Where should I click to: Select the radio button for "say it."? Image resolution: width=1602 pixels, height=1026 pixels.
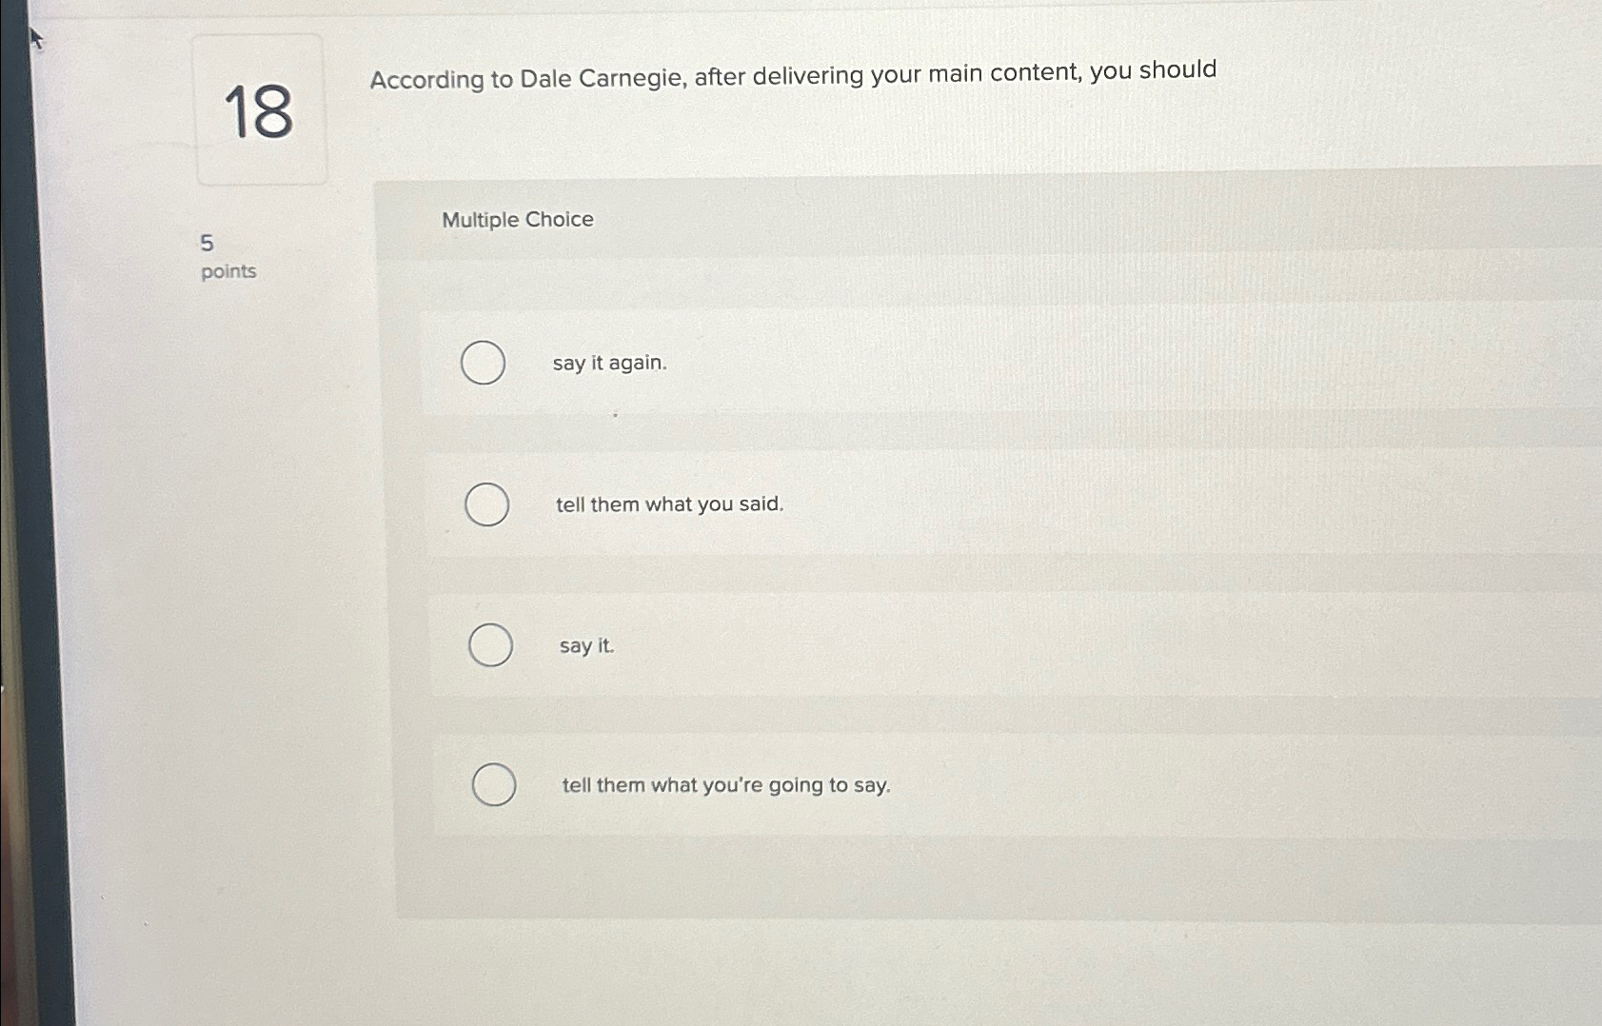coord(490,645)
